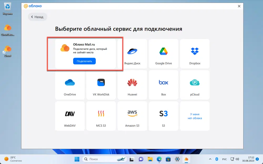263x164 pixels.
Task: Open Settings gear in taskbar
Action: (177, 159)
